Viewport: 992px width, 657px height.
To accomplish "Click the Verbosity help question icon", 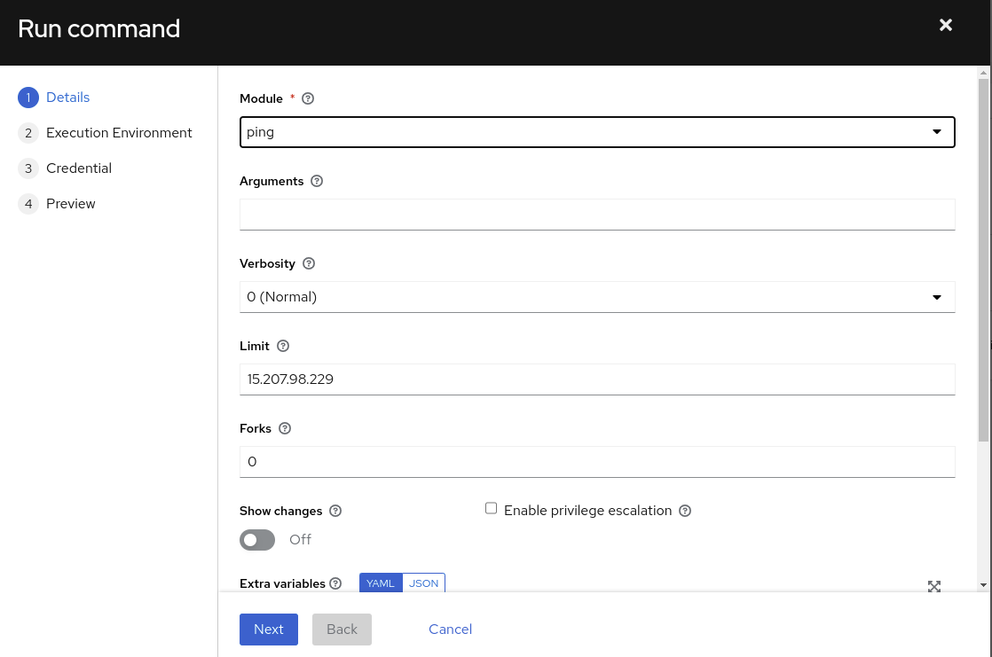I will [309, 263].
